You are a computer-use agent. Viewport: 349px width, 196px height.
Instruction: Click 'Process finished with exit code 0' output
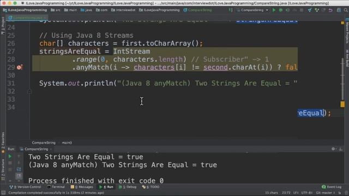(x=96, y=181)
